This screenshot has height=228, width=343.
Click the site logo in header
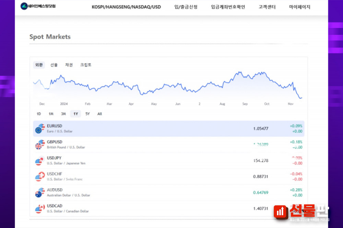38,6
